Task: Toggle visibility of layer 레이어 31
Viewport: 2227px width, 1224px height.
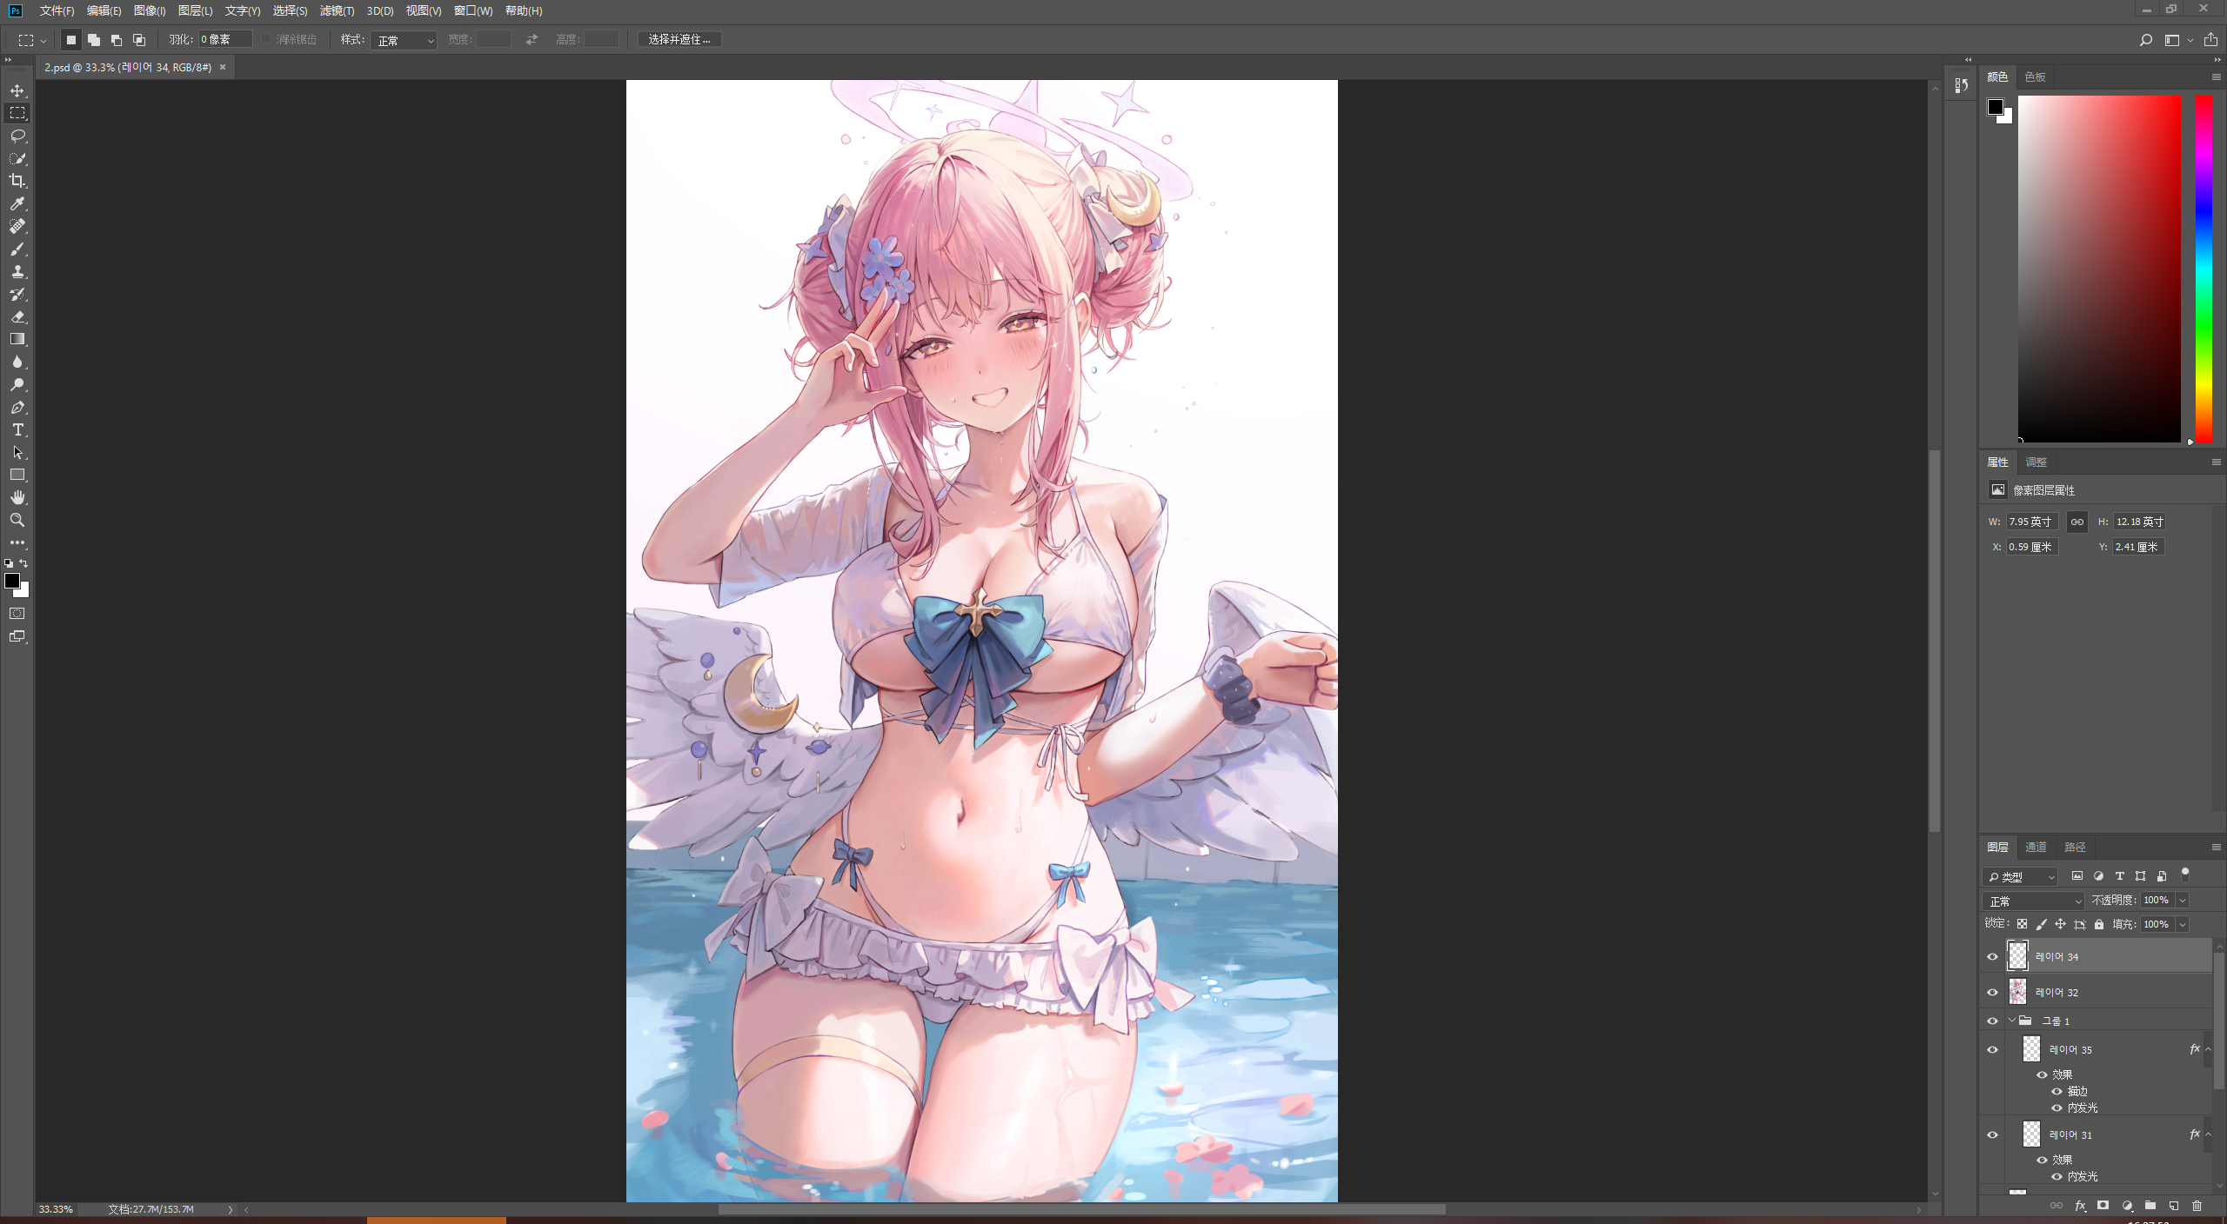Action: click(x=1992, y=1134)
